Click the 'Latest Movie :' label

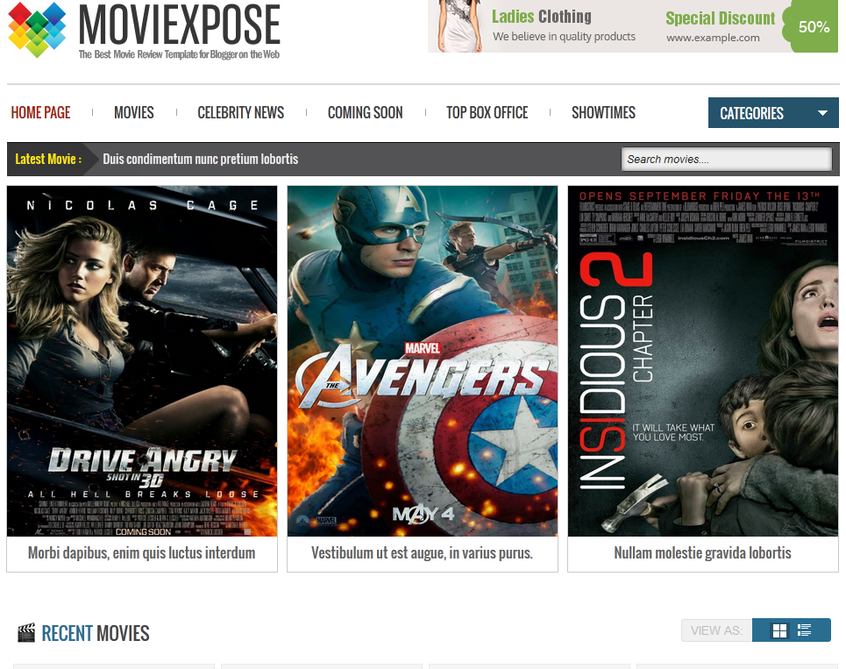48,160
